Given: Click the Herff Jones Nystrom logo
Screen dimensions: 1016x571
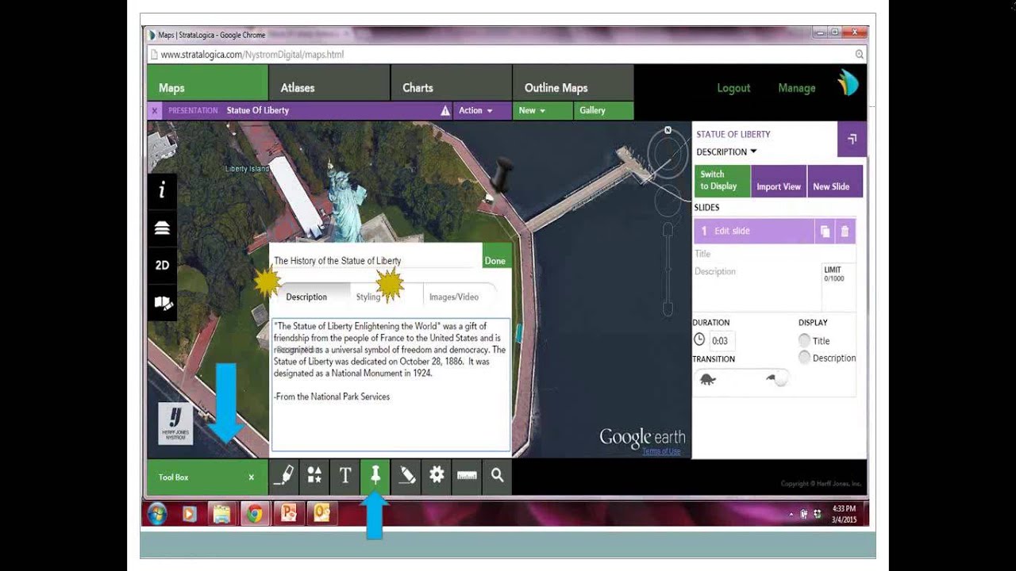Looking at the screenshot, I should pos(175,423).
